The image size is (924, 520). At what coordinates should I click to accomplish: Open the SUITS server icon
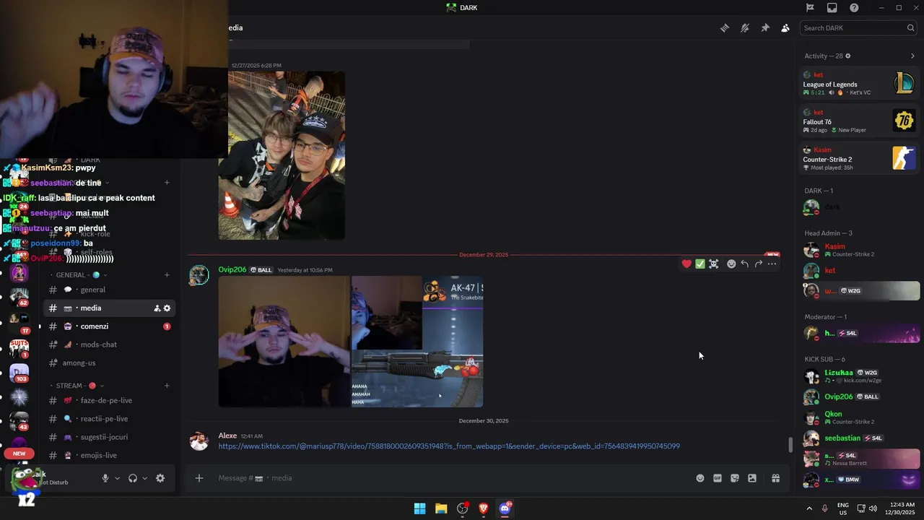click(19, 348)
